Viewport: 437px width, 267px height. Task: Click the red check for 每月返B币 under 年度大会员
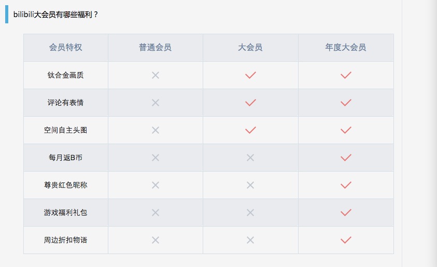click(346, 158)
